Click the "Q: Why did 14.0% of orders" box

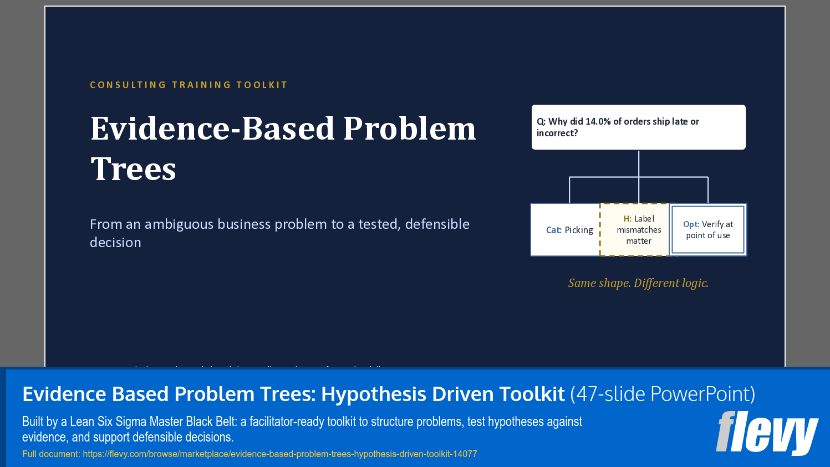coord(639,127)
